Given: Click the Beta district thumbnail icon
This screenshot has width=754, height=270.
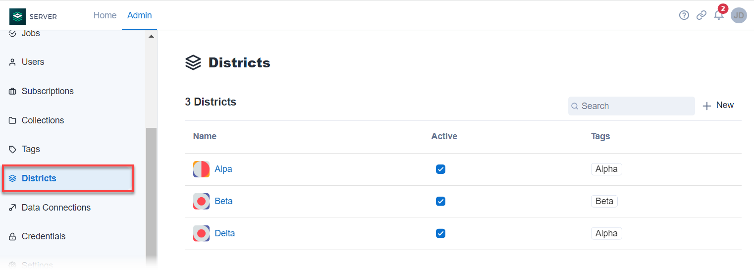Looking at the screenshot, I should pyautogui.click(x=201, y=201).
